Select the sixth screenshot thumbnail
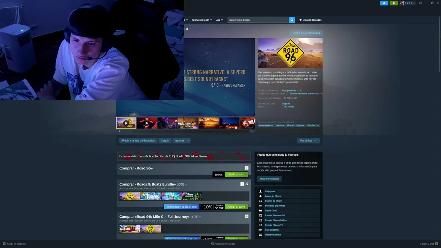Screen dimensions: 441x248 pyautogui.click(x=229, y=123)
